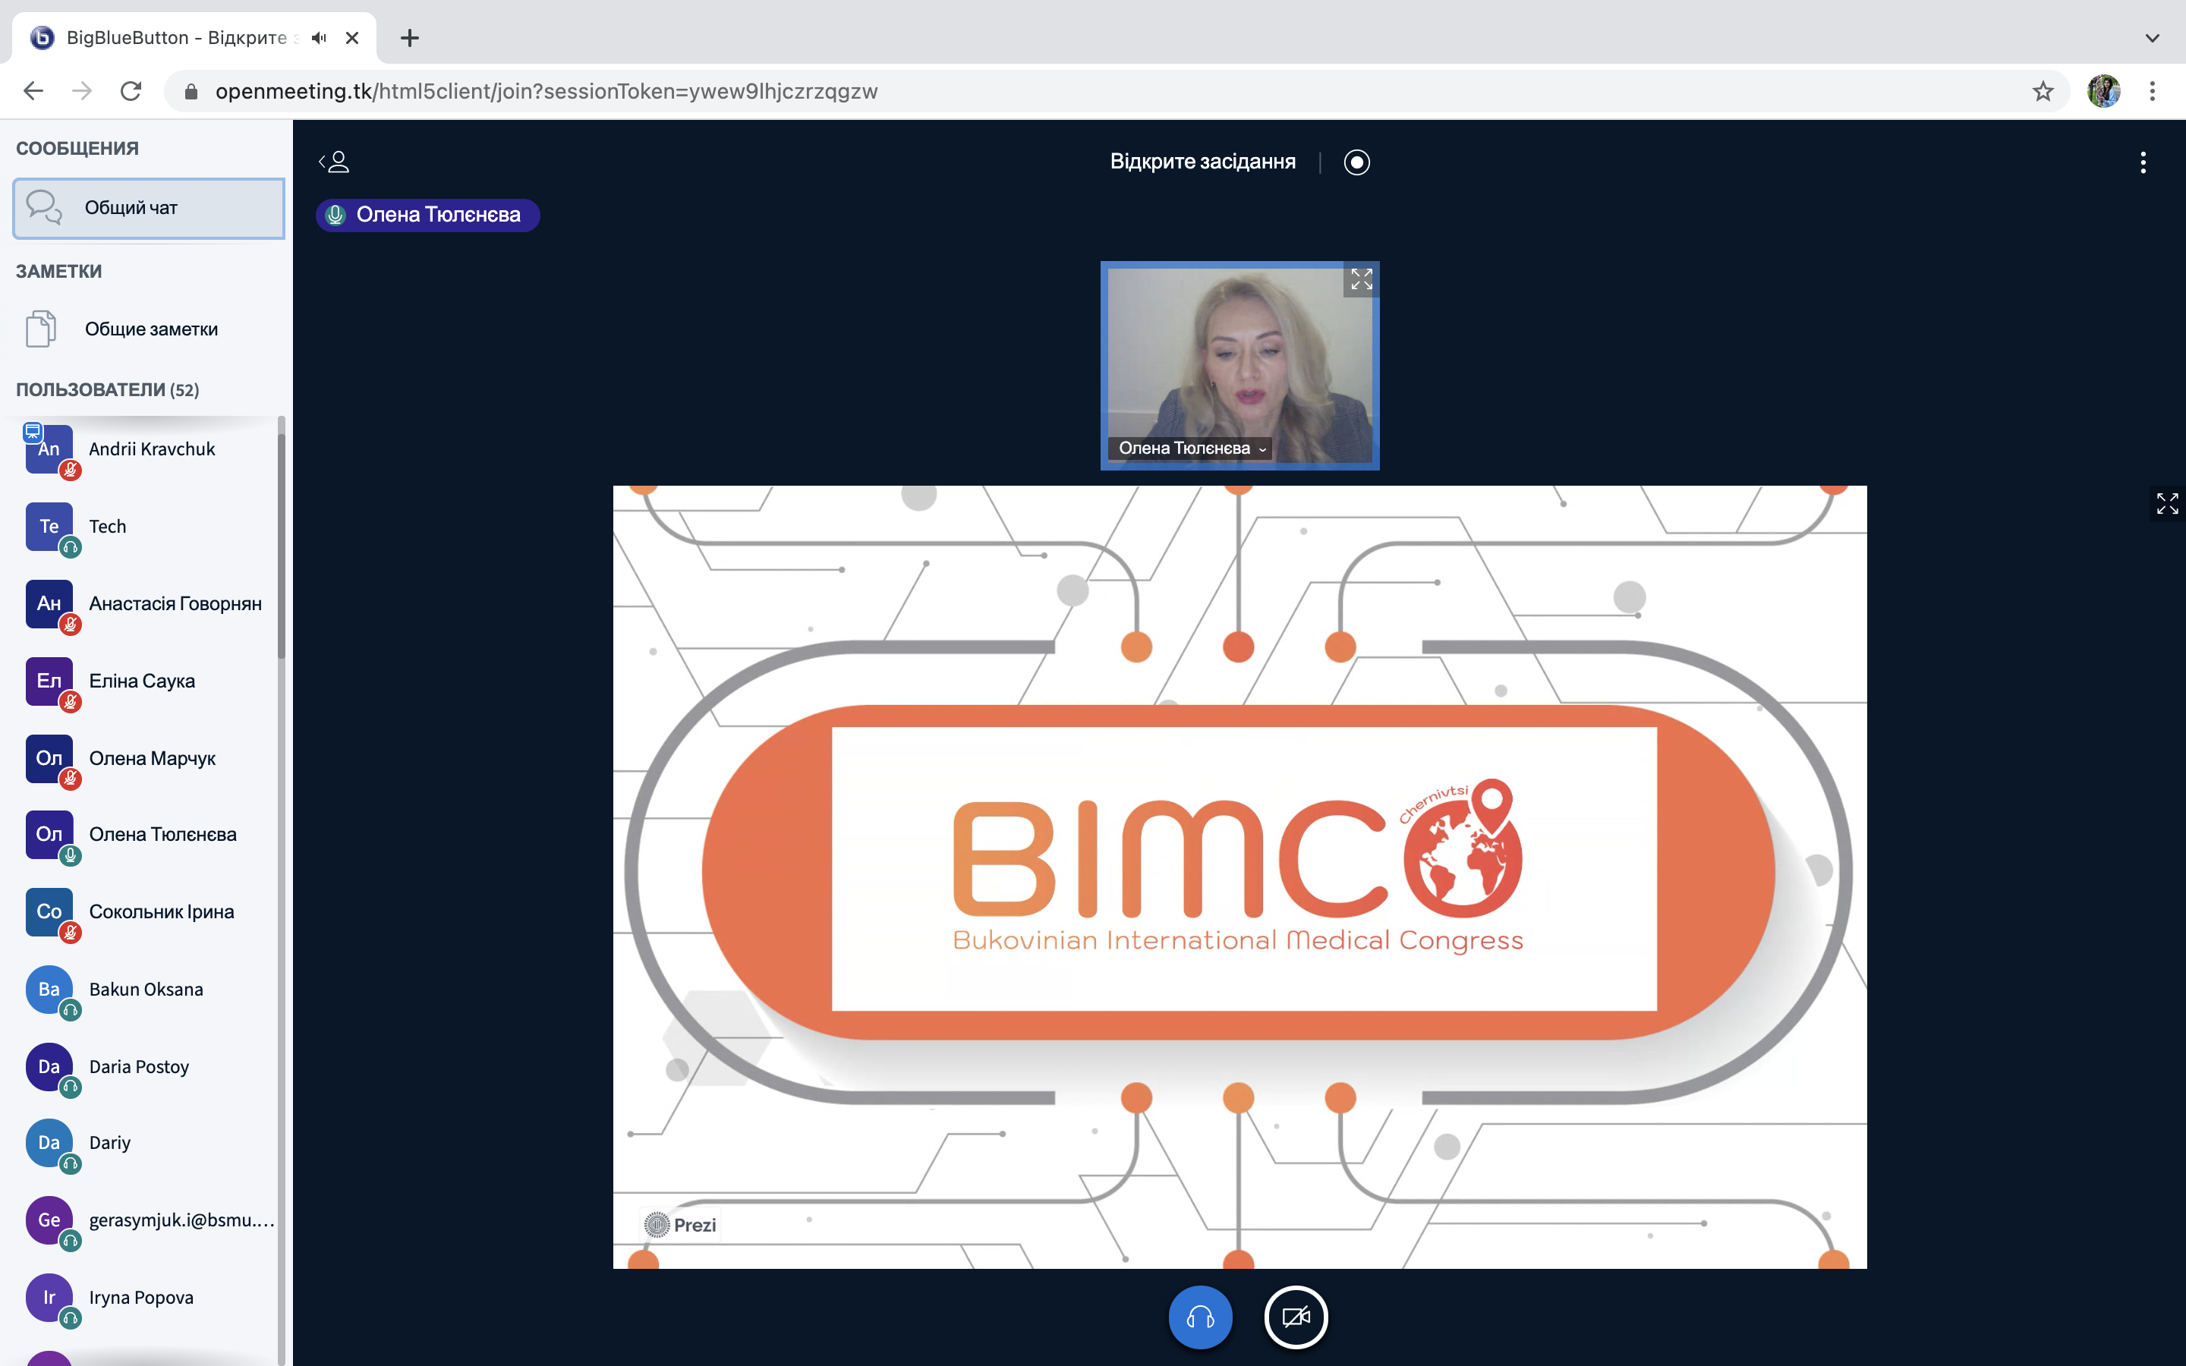Select user Анастасія Говорнян
The height and width of the screenshot is (1366, 2186).
[149, 603]
